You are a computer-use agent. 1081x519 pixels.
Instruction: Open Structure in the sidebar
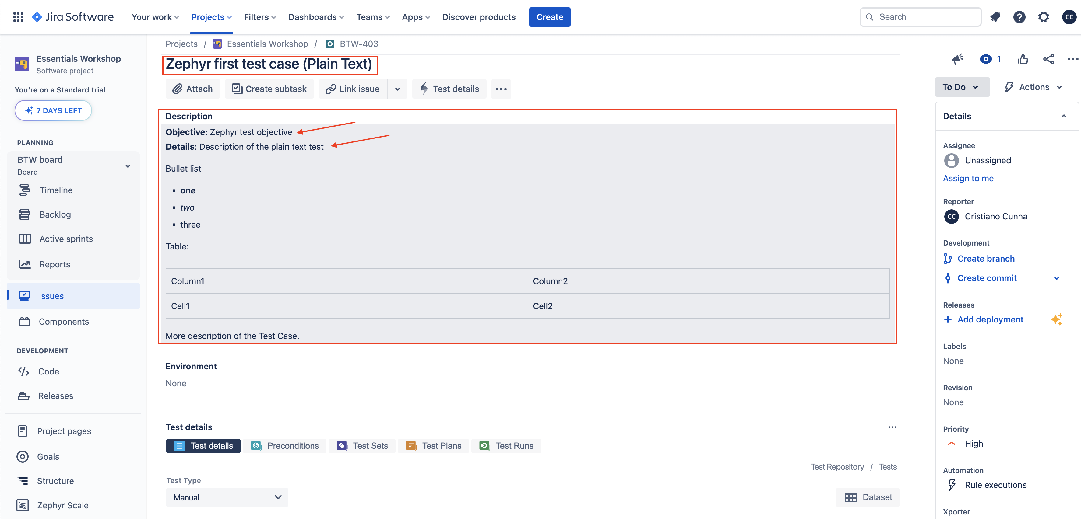[x=55, y=481]
